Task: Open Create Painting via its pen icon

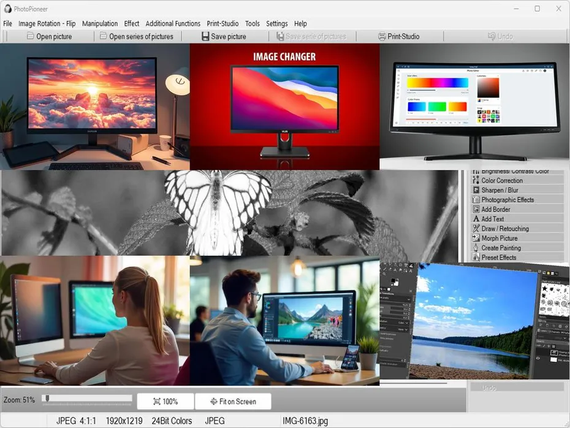Action: click(x=476, y=248)
